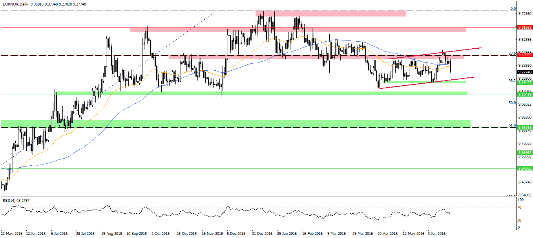Click the green 8.54000 price label
Image resolution: width=533 pixels, height=238 pixels.
pos(524,168)
